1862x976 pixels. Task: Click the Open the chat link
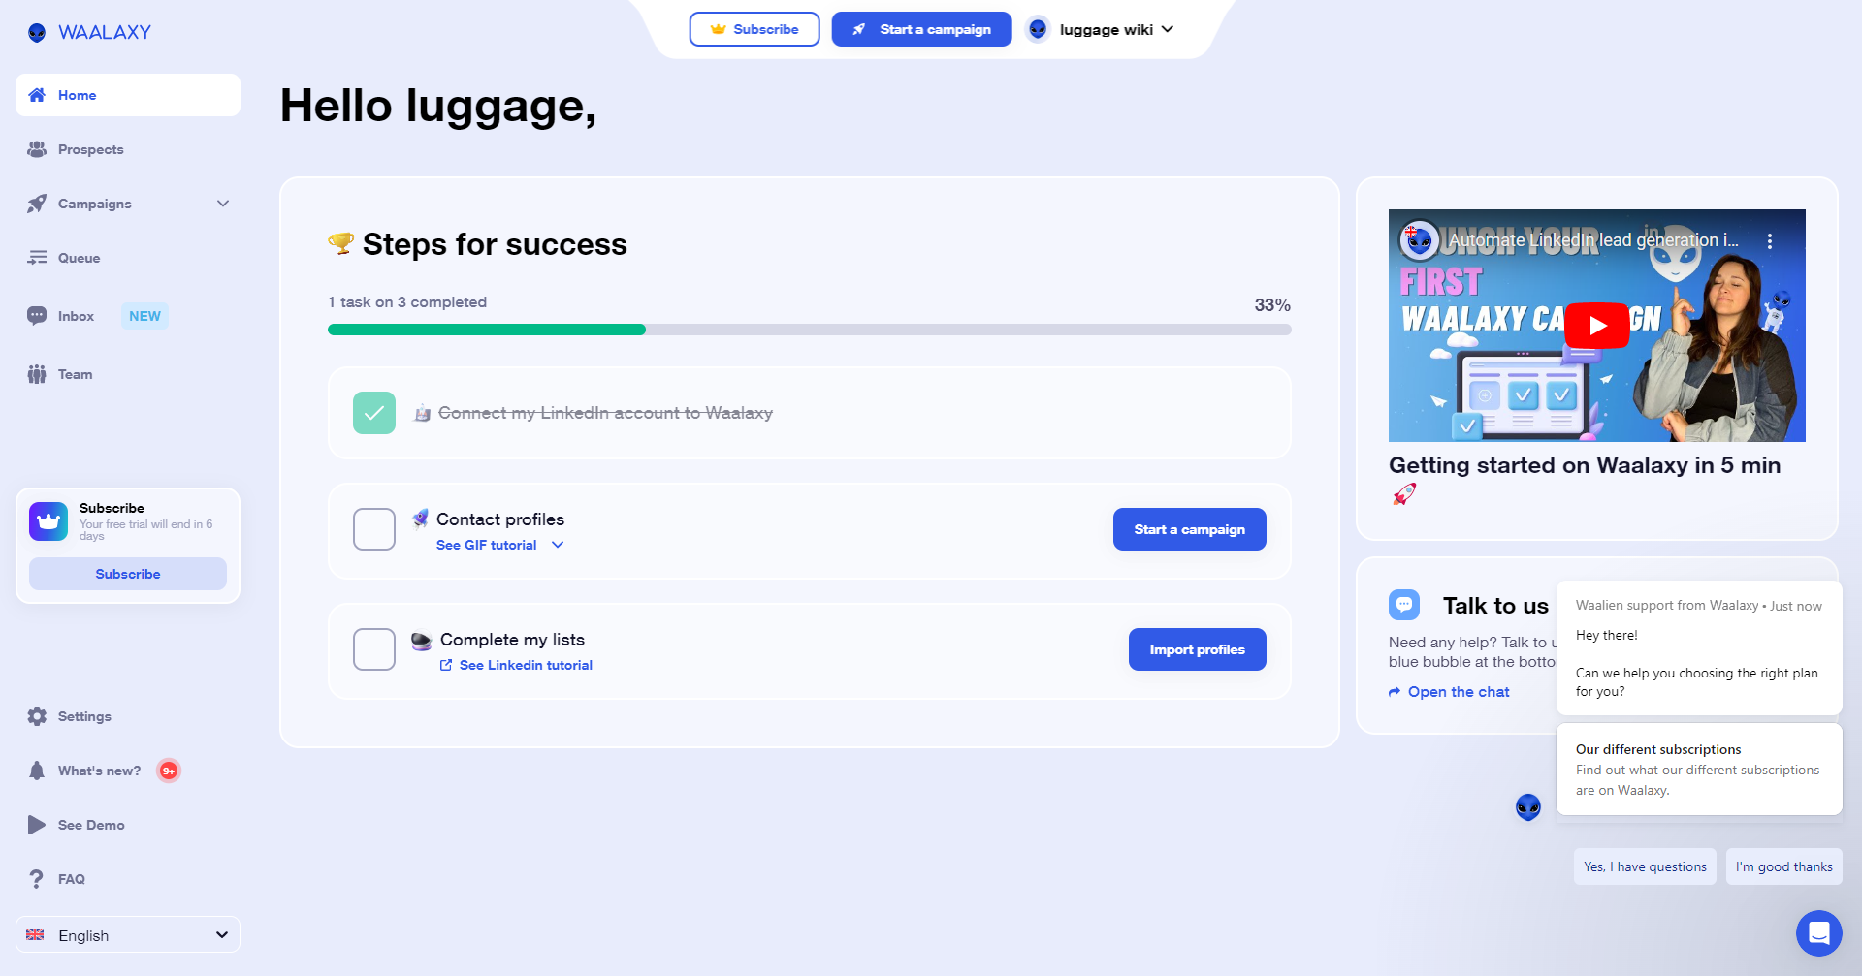tap(1449, 692)
